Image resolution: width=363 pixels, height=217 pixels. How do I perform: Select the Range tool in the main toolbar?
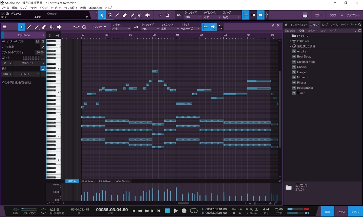tap(110, 15)
